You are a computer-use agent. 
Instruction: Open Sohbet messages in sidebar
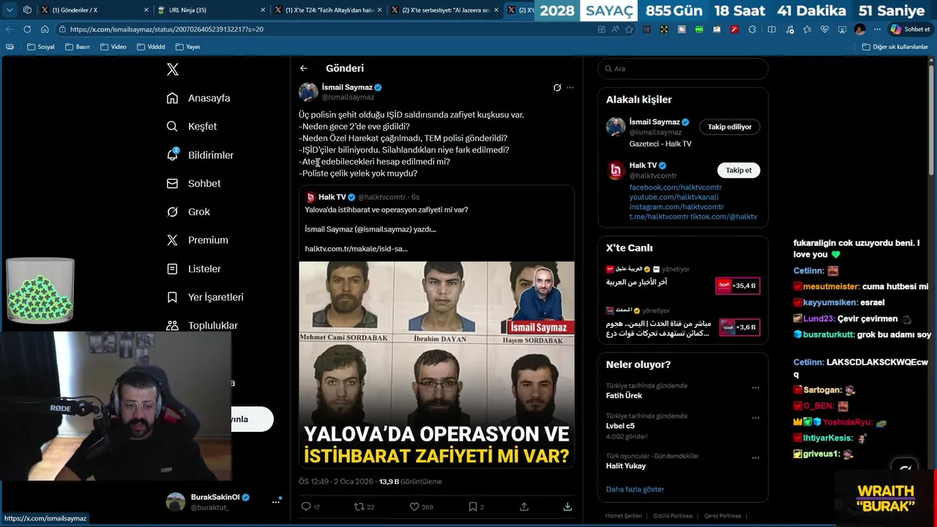coord(193,184)
